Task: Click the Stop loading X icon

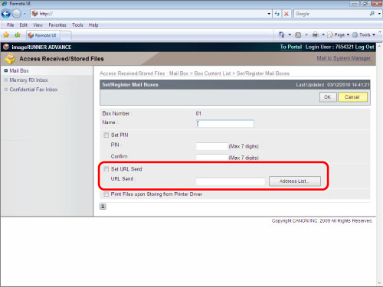Action: click(286, 14)
